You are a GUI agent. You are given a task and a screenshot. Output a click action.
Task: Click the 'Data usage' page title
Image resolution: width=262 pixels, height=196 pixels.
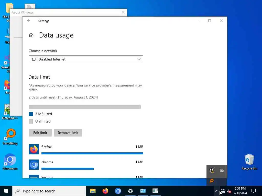[x=56, y=35]
